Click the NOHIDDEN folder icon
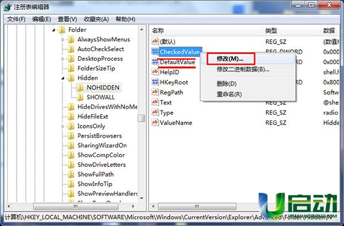Image resolution: width=344 pixels, height=226 pixels. 80,88
